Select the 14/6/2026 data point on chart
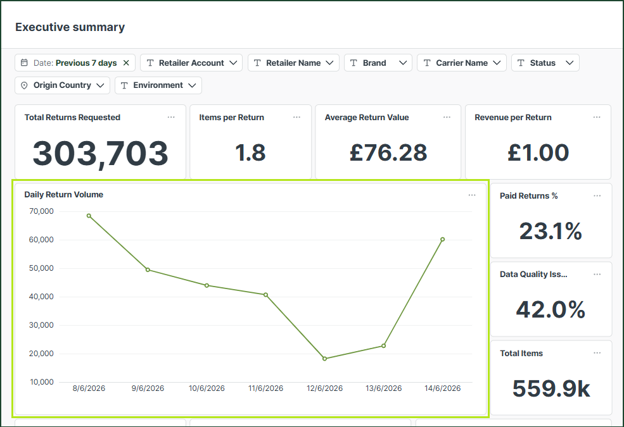 point(443,240)
